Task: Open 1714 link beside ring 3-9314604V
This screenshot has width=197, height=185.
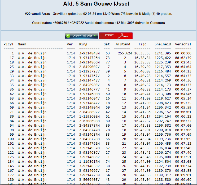Action: click(x=71, y=98)
